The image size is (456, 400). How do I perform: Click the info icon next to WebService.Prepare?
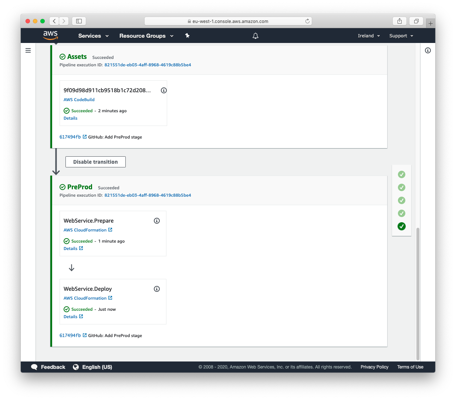coord(156,220)
